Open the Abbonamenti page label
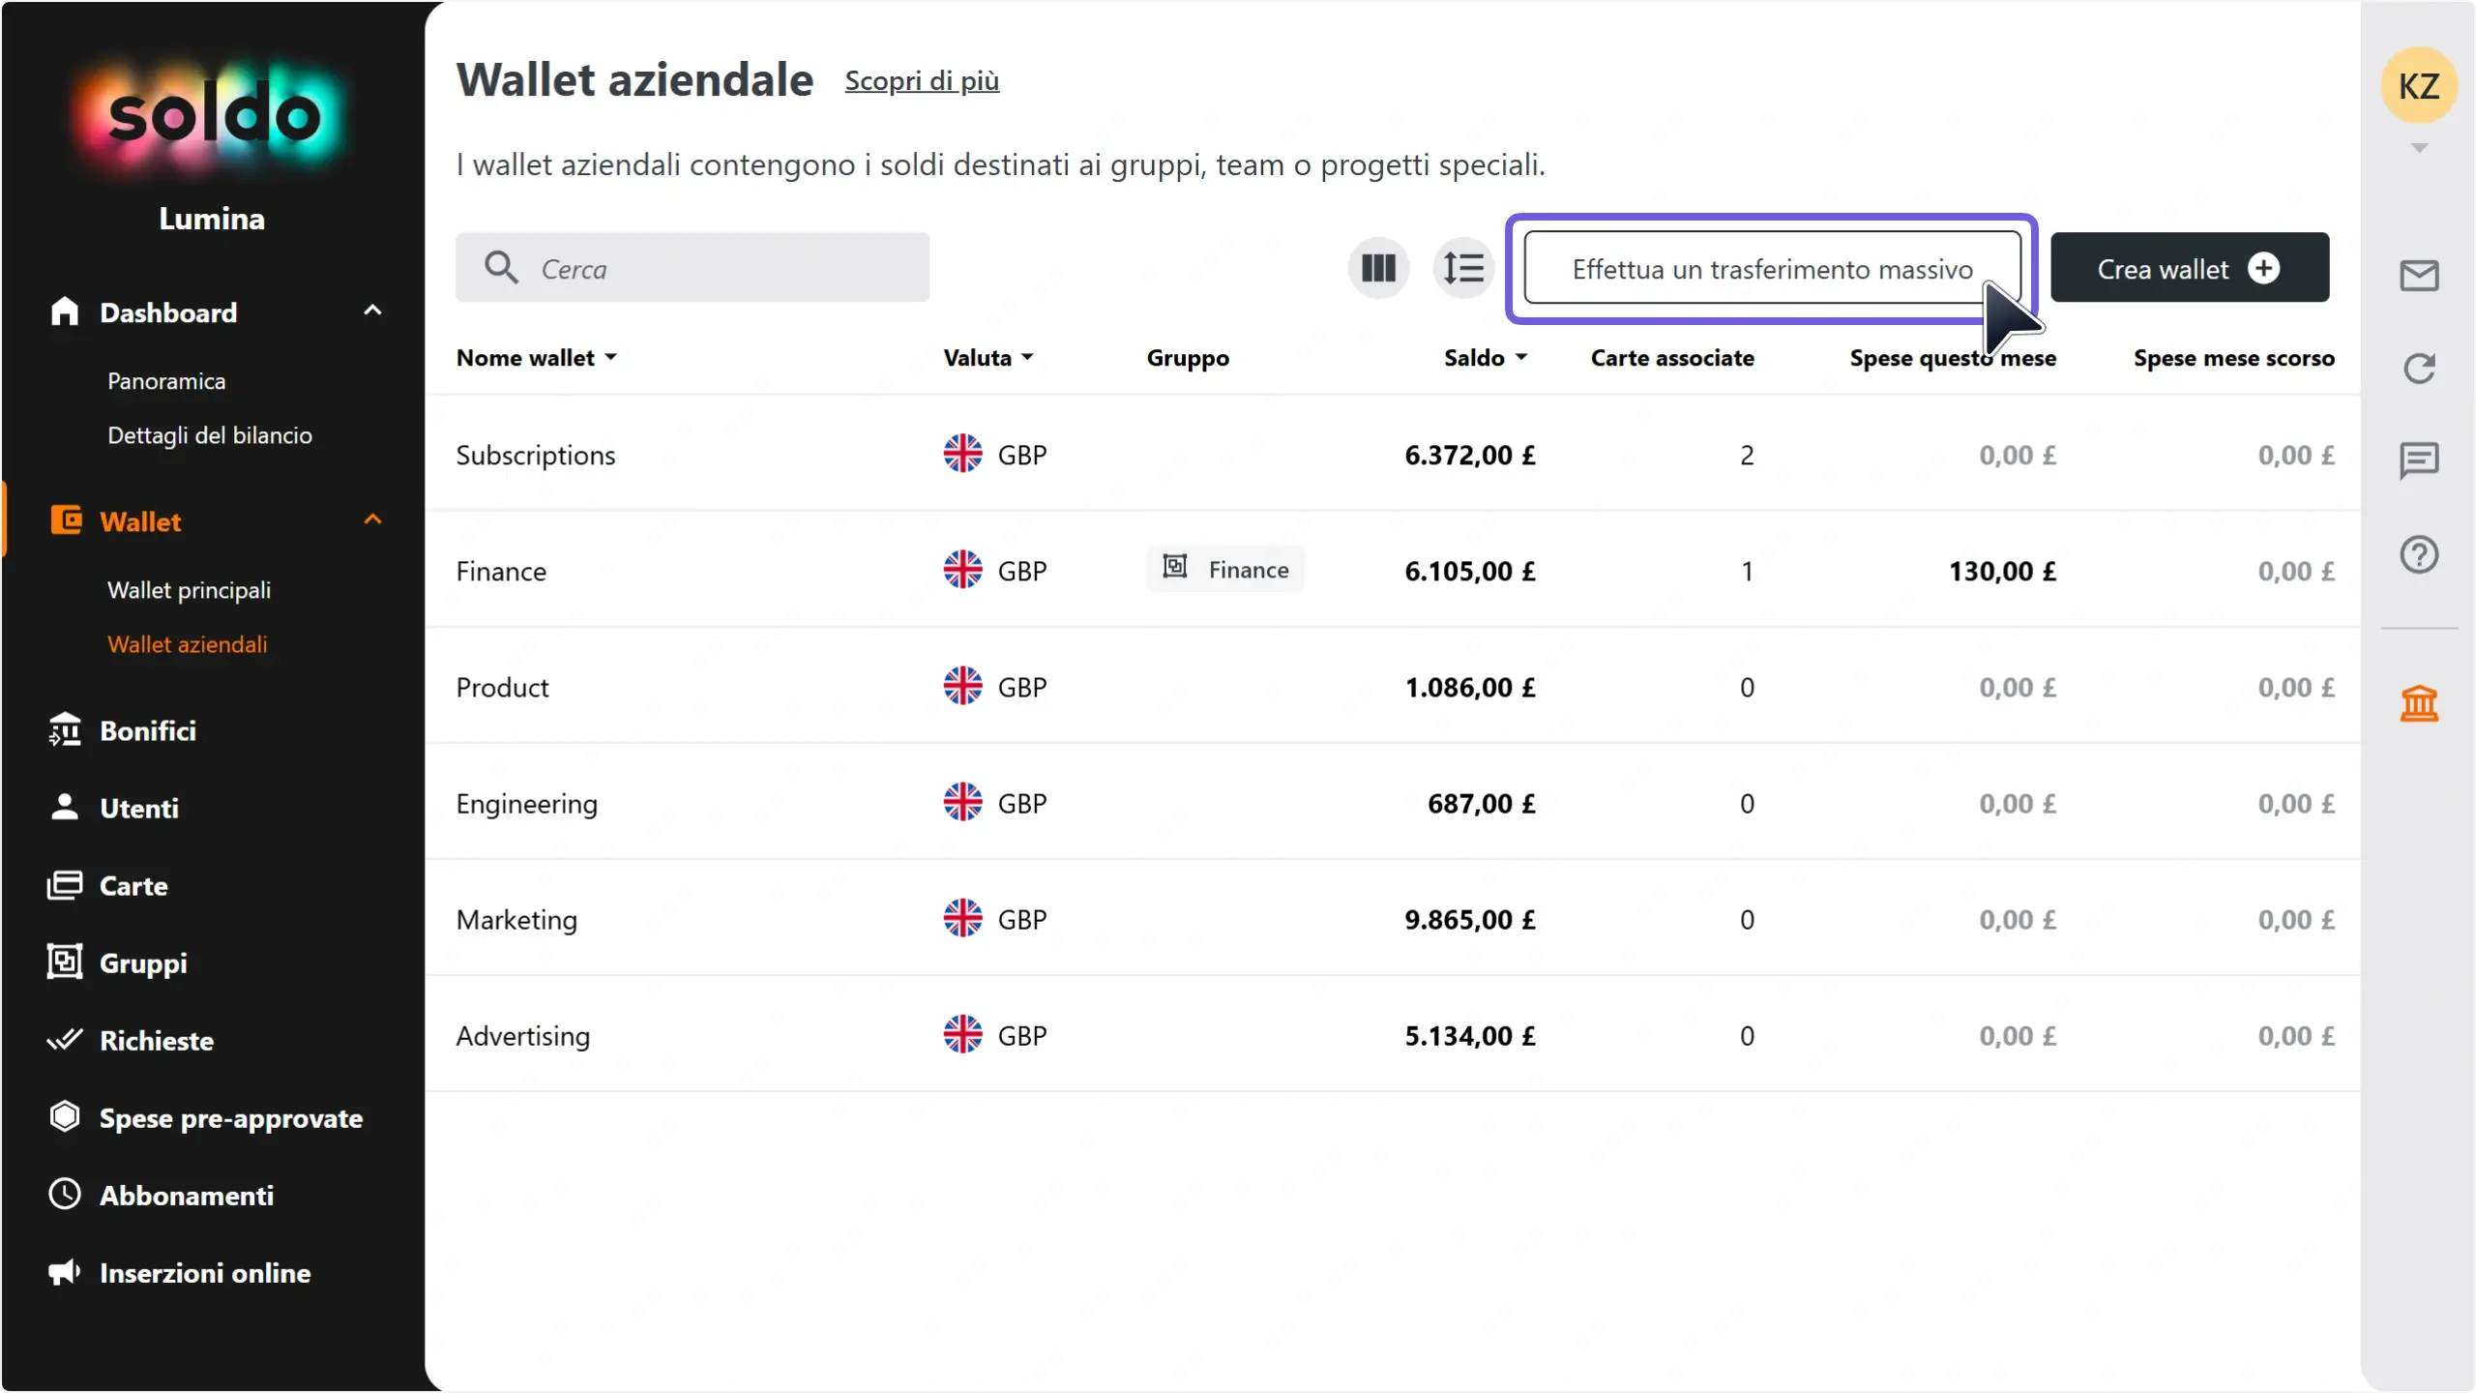Screen dimensions: 2476x1393 (x=187, y=1196)
